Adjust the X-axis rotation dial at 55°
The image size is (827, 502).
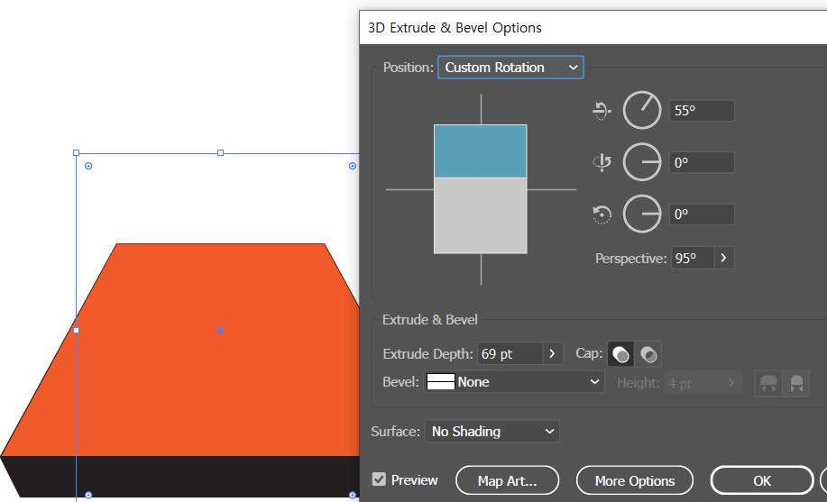click(x=642, y=110)
